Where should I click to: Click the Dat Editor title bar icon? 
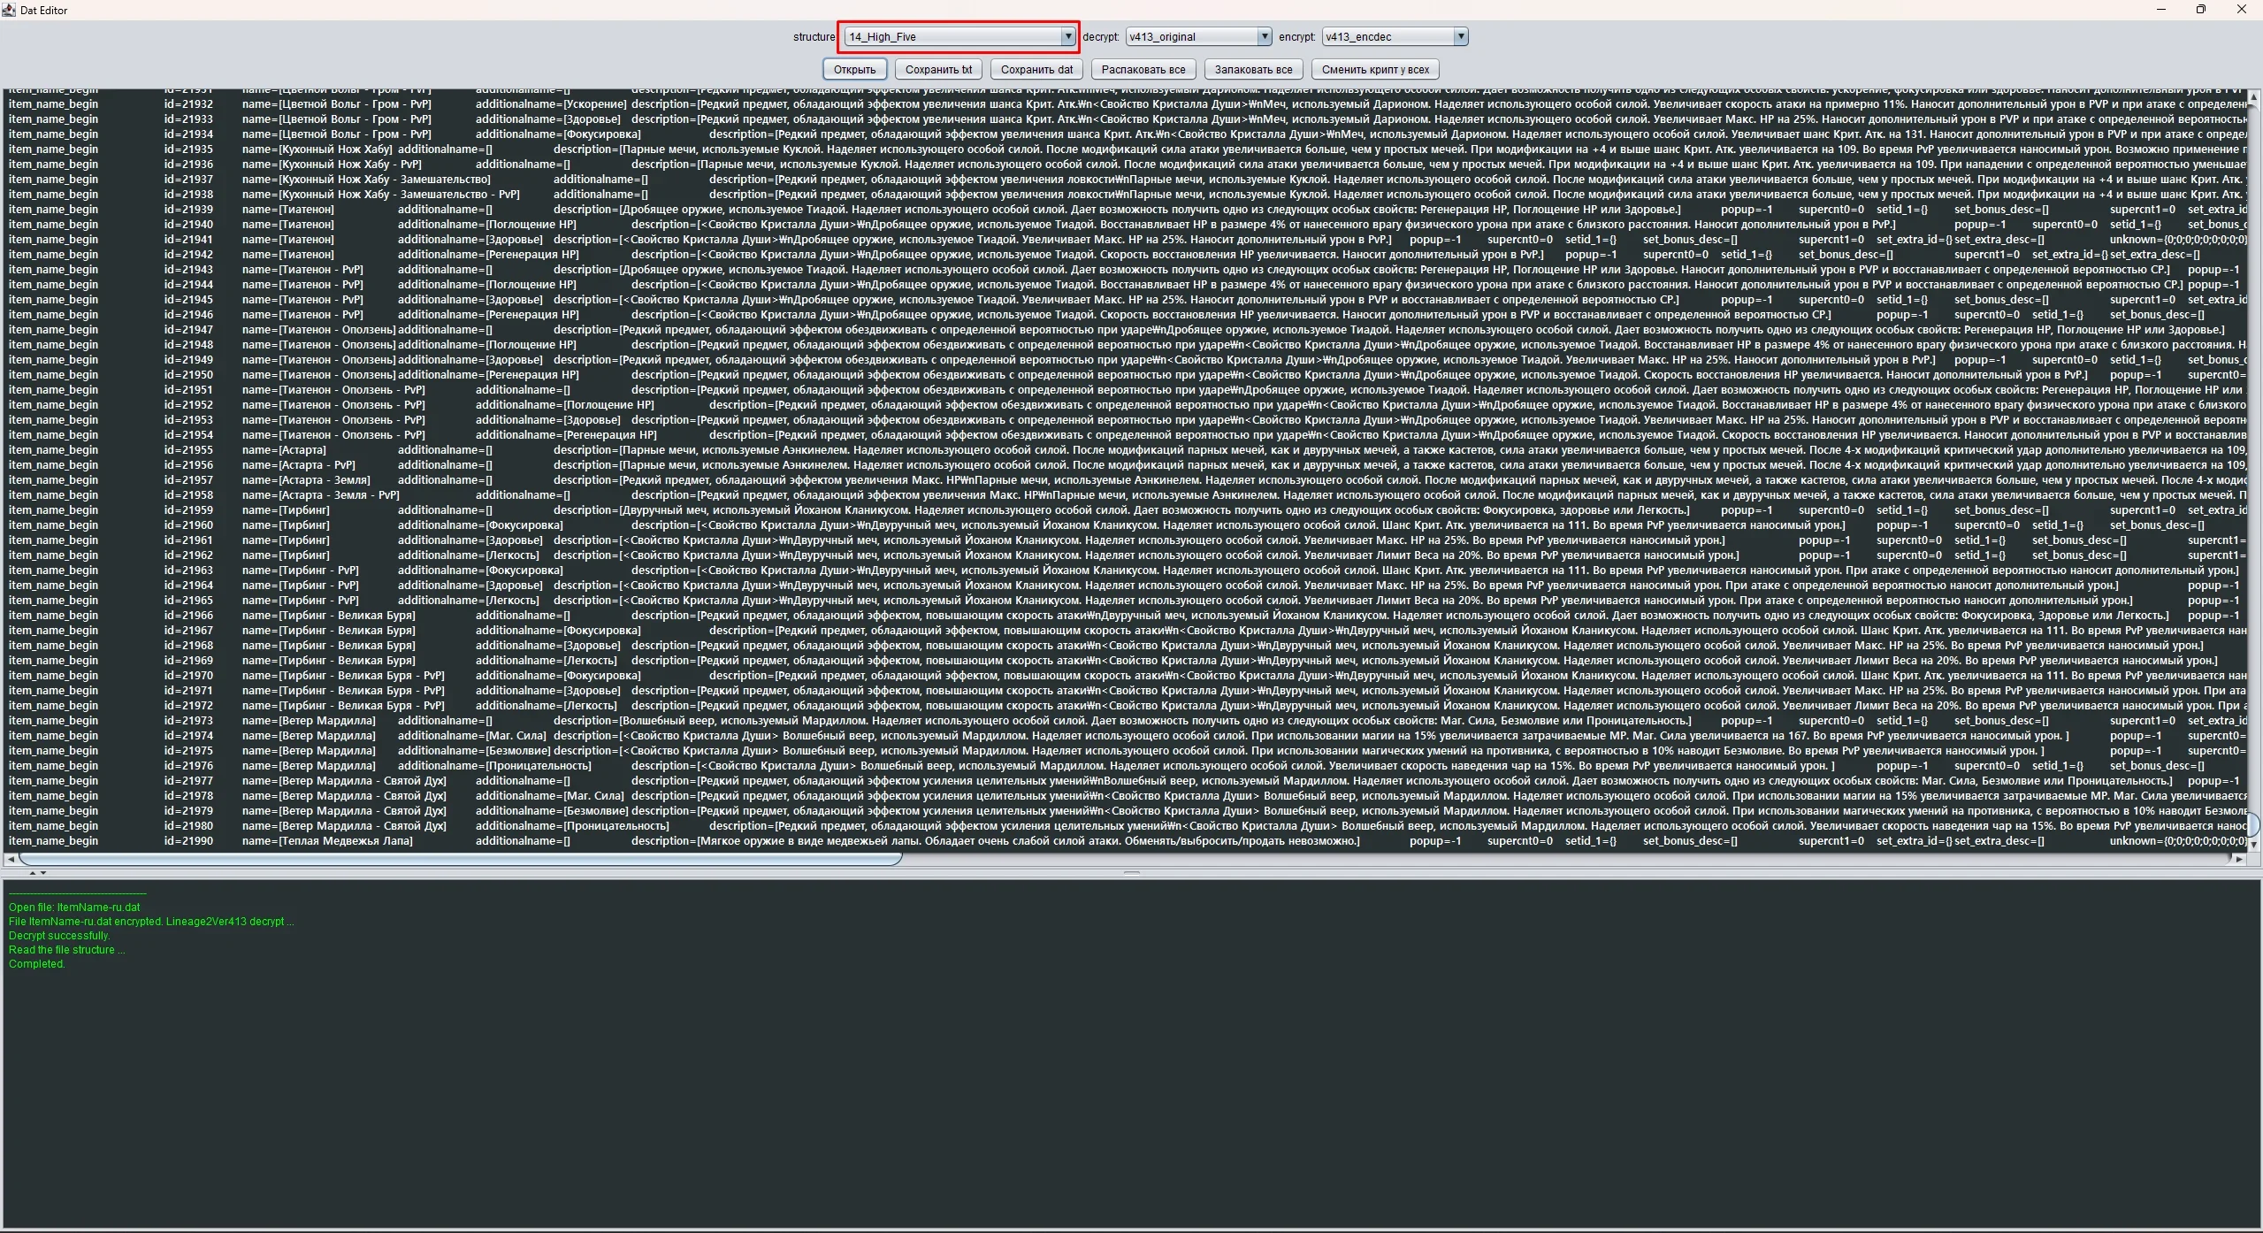click(x=9, y=10)
